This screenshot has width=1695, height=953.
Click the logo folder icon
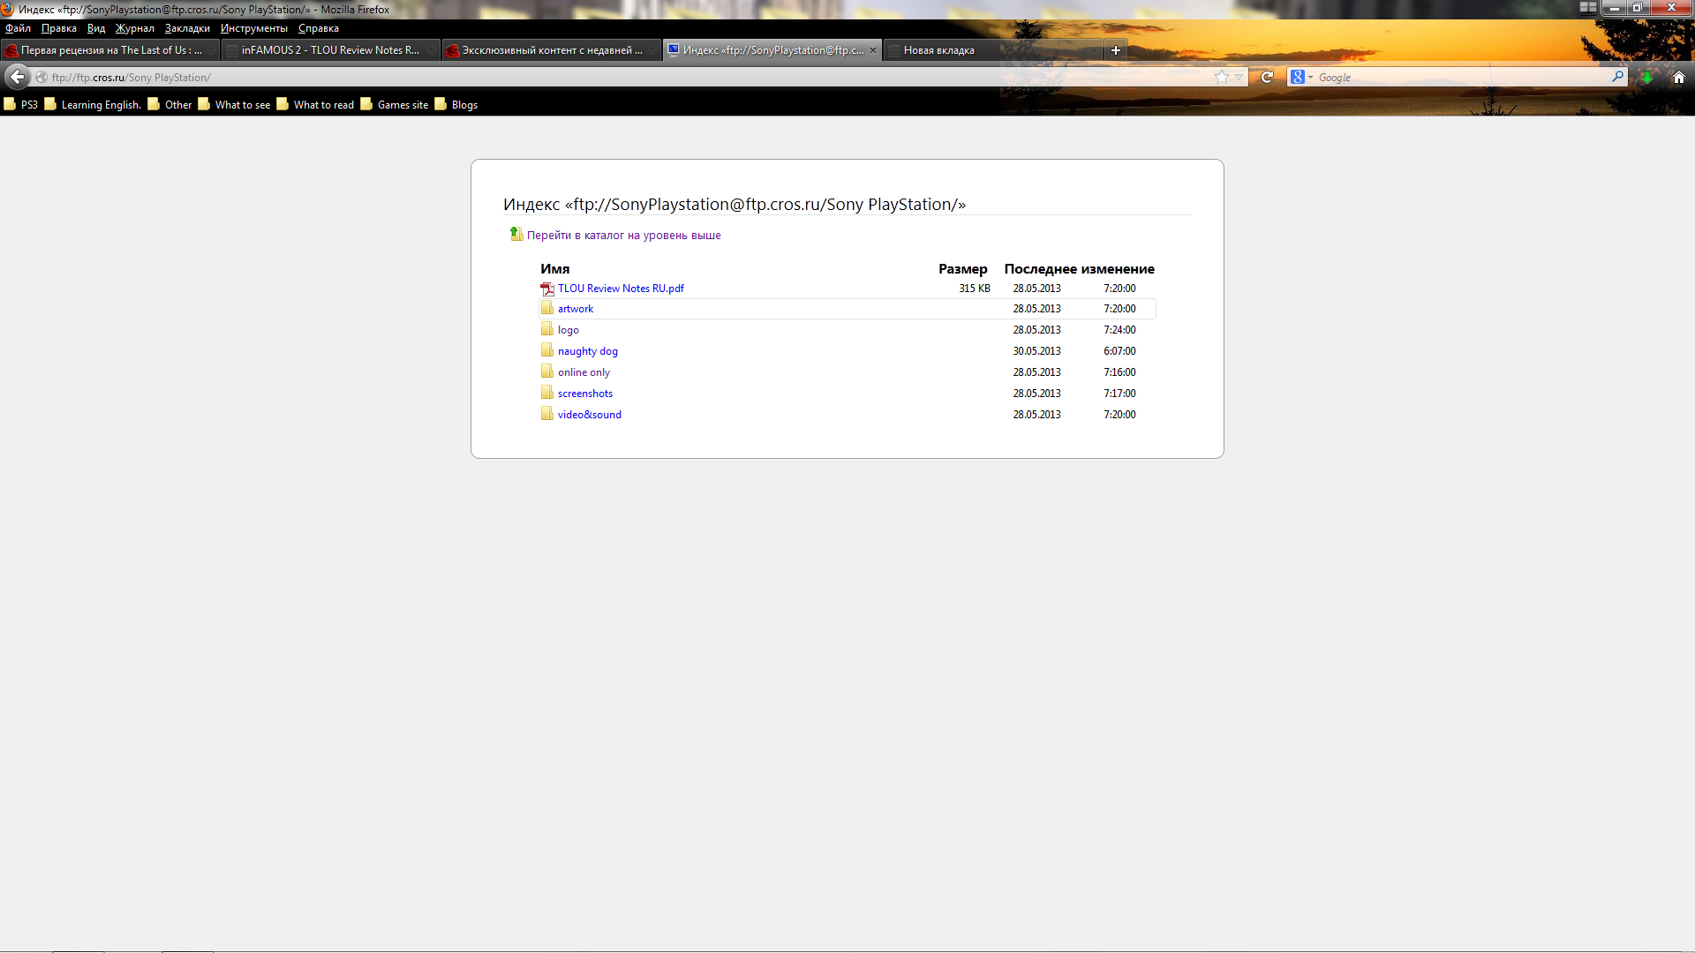(x=547, y=329)
